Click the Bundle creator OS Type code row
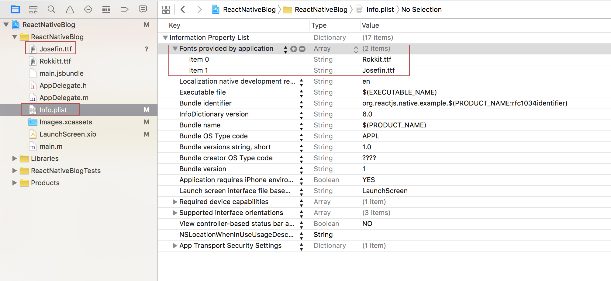This screenshot has width=611, height=281. [384, 158]
